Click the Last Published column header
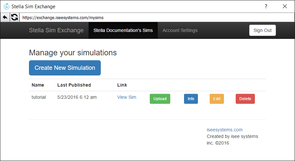Viewport: 295px width, 161px height. pos(74,85)
